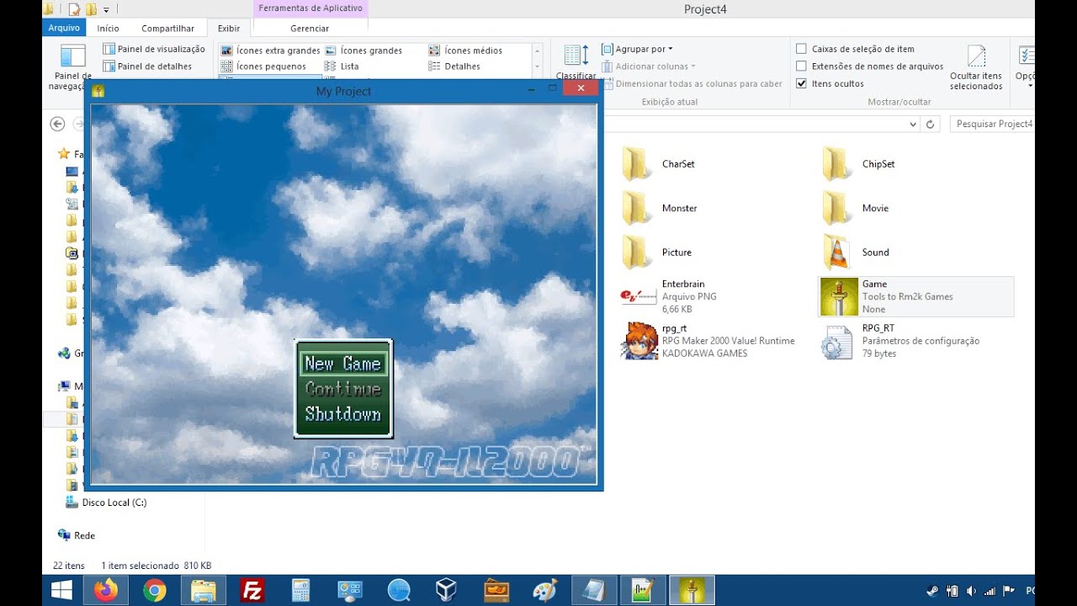
Task: Select the rpg_rt runtime executable icon
Action: coord(639,341)
